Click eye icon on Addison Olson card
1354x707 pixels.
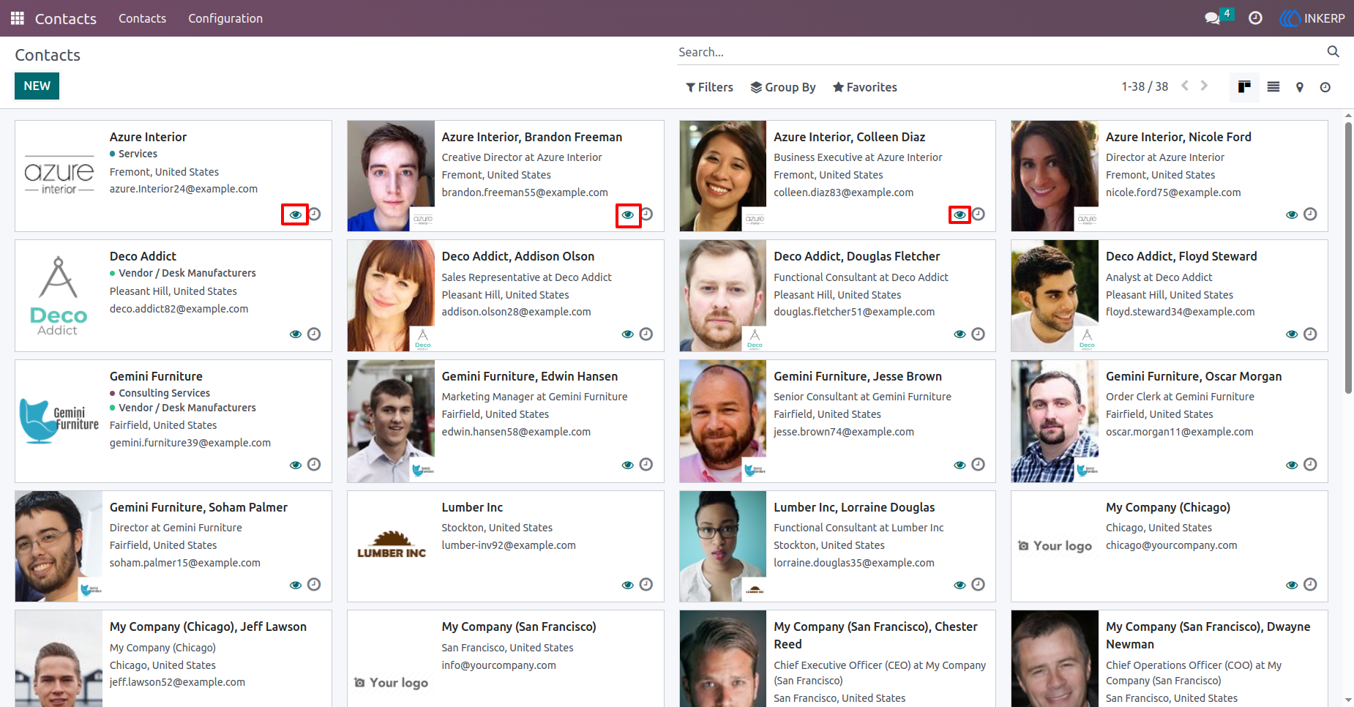pyautogui.click(x=627, y=334)
